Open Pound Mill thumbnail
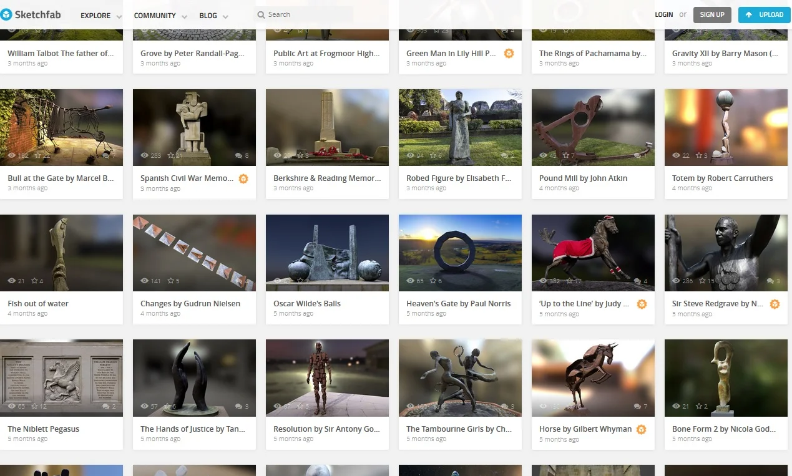 [593, 127]
